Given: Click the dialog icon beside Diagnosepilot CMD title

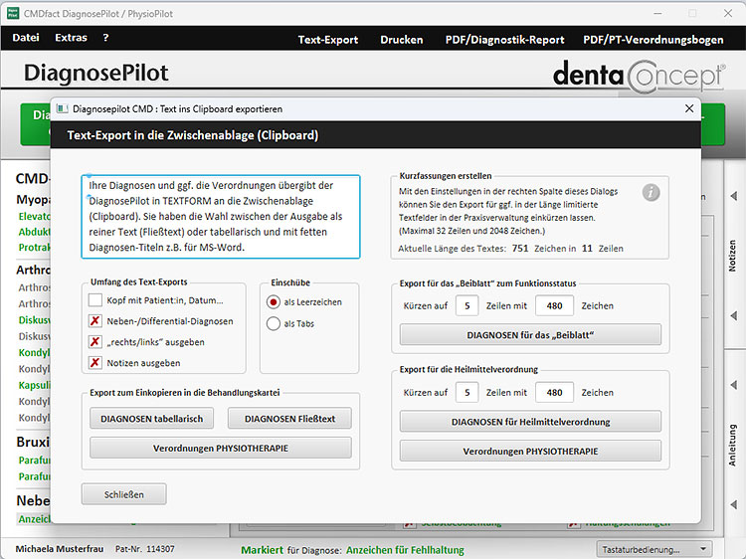Looking at the screenshot, I should pyautogui.click(x=63, y=109).
